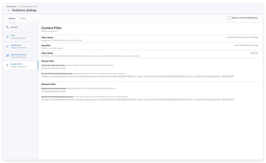Open the Notifications payload section
Screen dimensions: 266x163
point(21,46)
